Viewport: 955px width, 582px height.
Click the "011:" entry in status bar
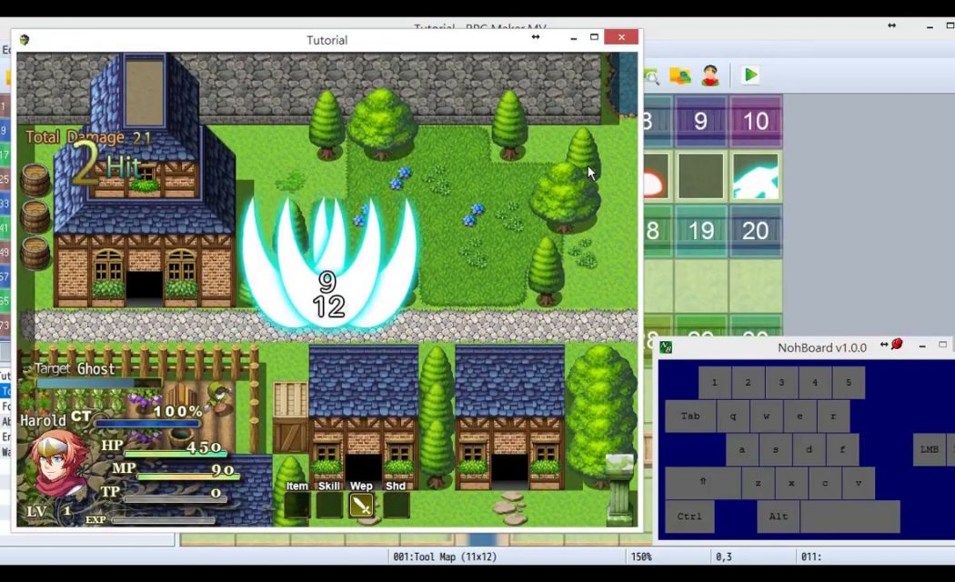pos(811,557)
